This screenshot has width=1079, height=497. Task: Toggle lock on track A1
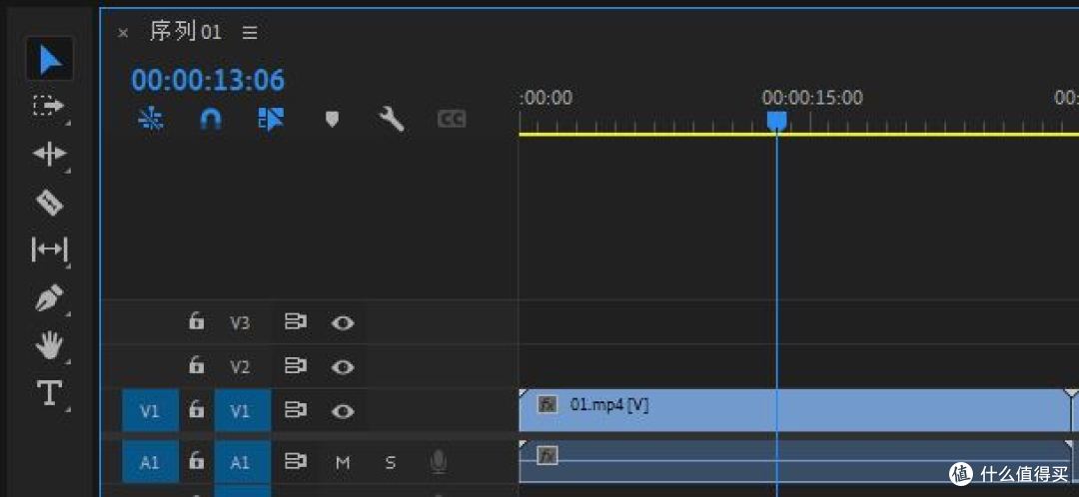[197, 461]
